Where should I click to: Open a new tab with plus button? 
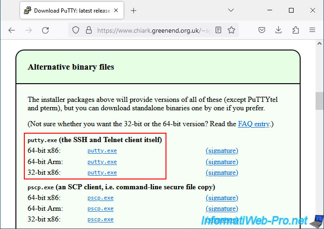[134, 11]
